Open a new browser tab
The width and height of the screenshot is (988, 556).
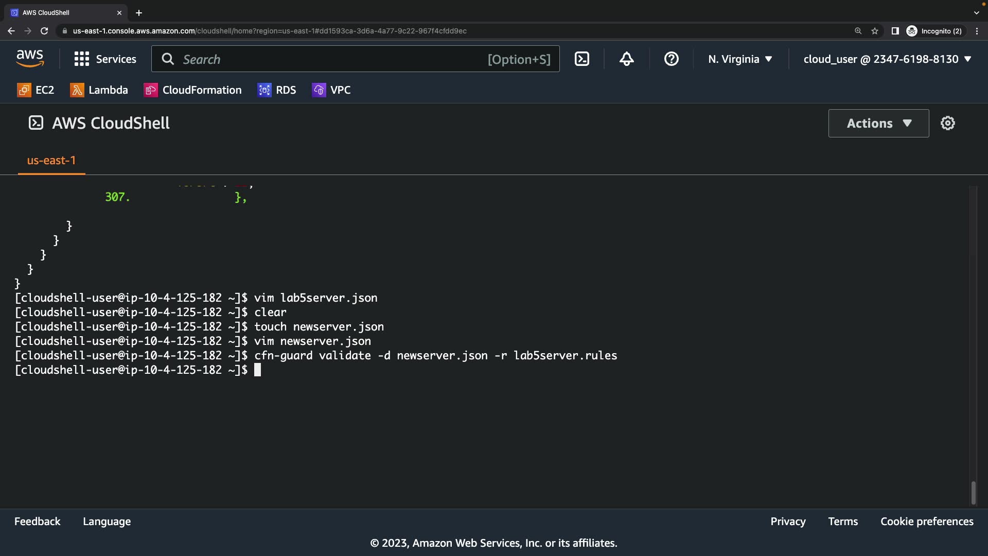tap(139, 13)
